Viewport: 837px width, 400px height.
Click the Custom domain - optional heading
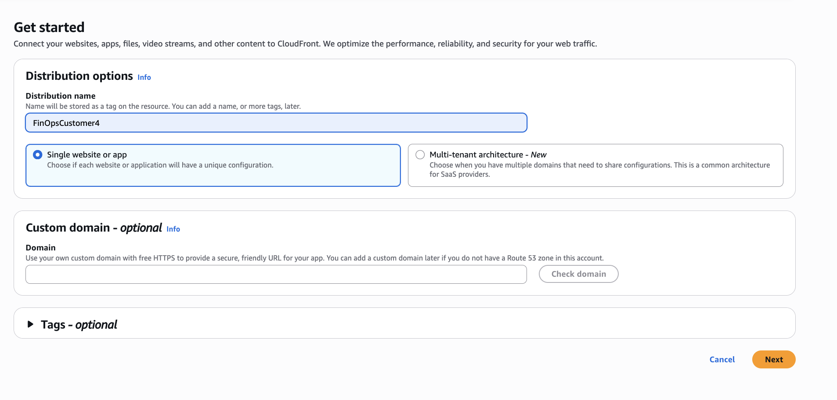(x=94, y=228)
